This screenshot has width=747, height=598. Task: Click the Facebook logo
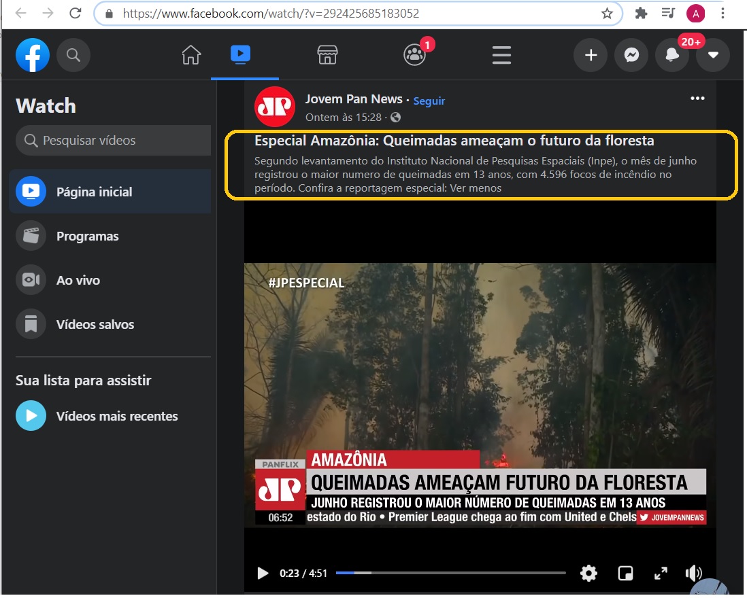click(x=33, y=55)
